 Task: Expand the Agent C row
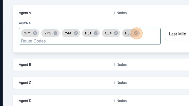[25, 83]
